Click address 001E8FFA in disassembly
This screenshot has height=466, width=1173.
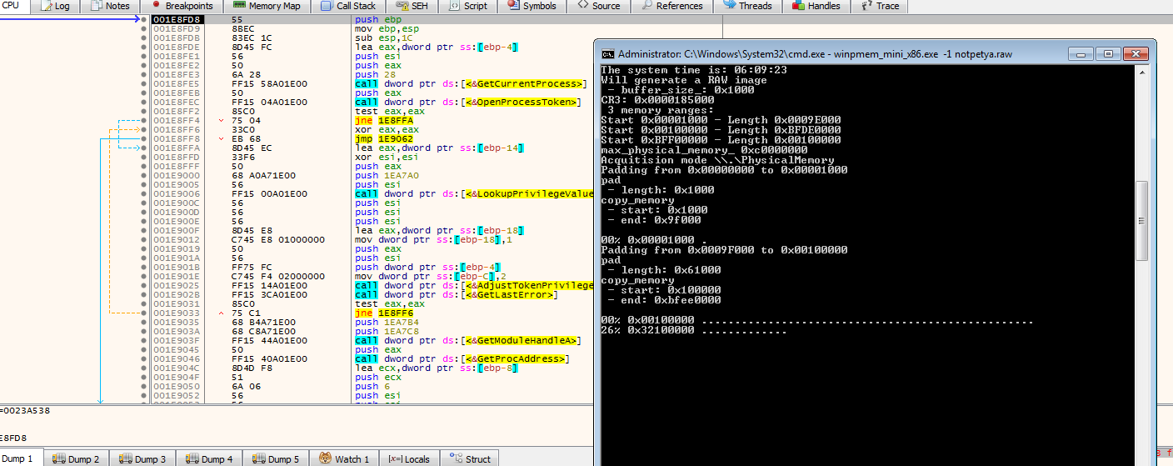point(177,148)
